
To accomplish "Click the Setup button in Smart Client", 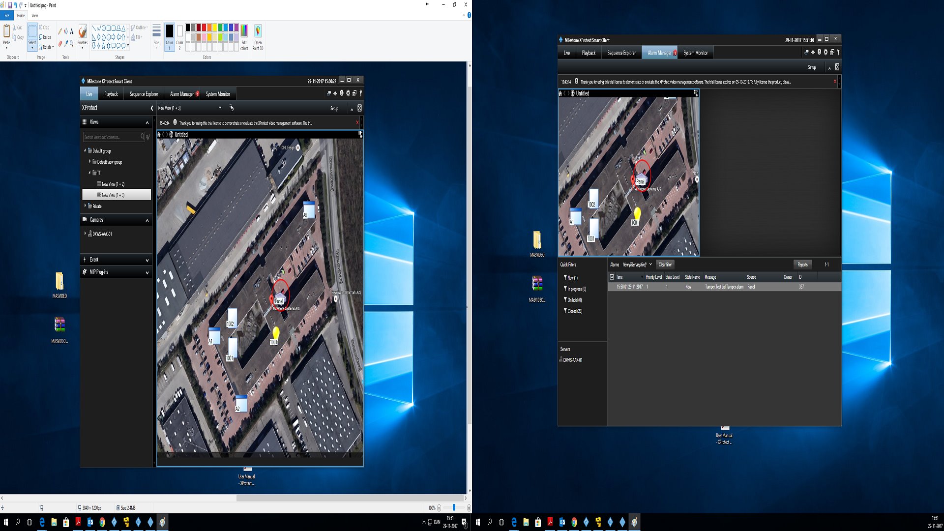I will coord(812,67).
